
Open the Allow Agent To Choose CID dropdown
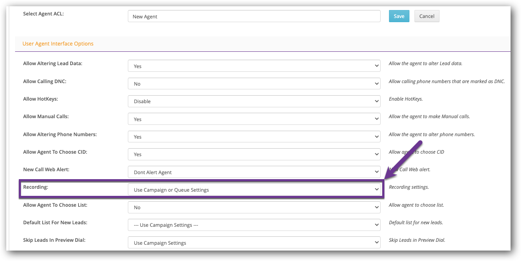(254, 154)
